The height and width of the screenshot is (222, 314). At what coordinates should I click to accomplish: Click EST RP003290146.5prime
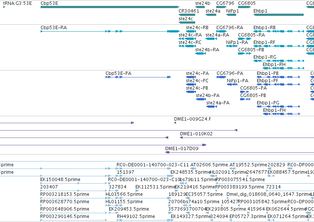[73, 221]
